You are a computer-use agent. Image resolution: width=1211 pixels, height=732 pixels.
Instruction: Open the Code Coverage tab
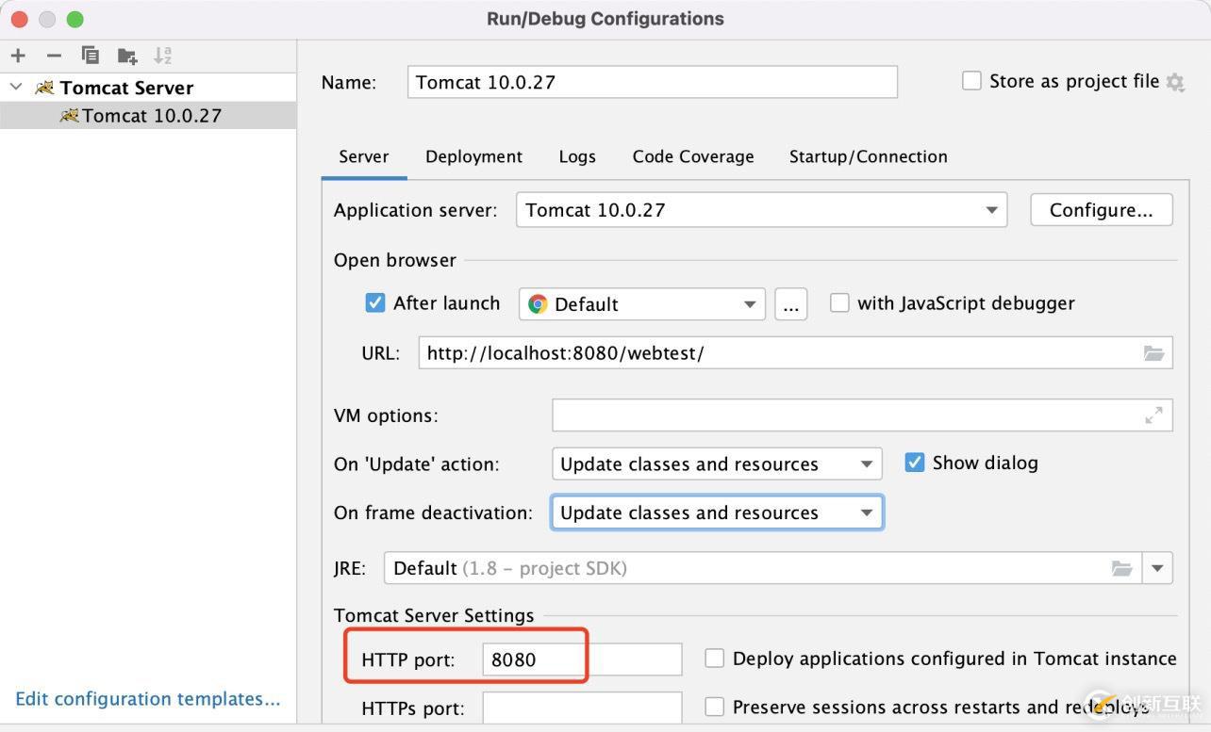pos(693,156)
